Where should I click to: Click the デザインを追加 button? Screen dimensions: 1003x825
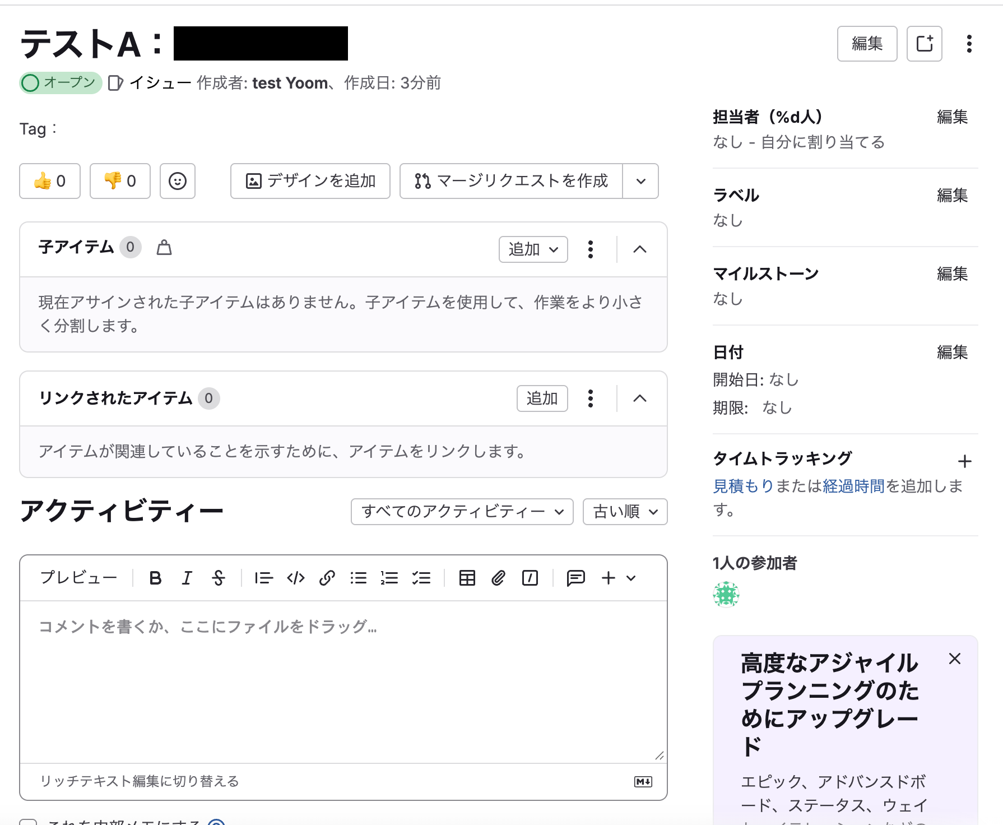pos(310,181)
